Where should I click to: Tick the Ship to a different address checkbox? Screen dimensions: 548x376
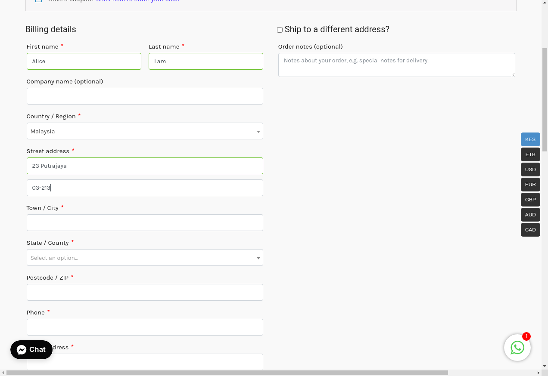280,30
